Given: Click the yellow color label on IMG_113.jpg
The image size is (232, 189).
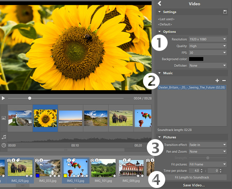Looking at the screenshot, I should [x=65, y=176].
